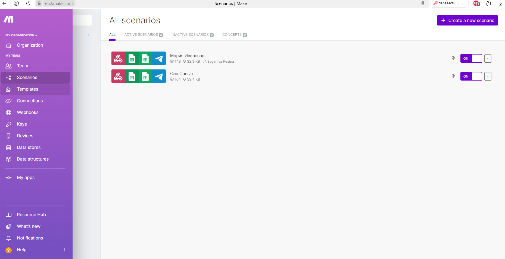
Task: Click the eu2.make.com address bar
Action: point(59,3)
